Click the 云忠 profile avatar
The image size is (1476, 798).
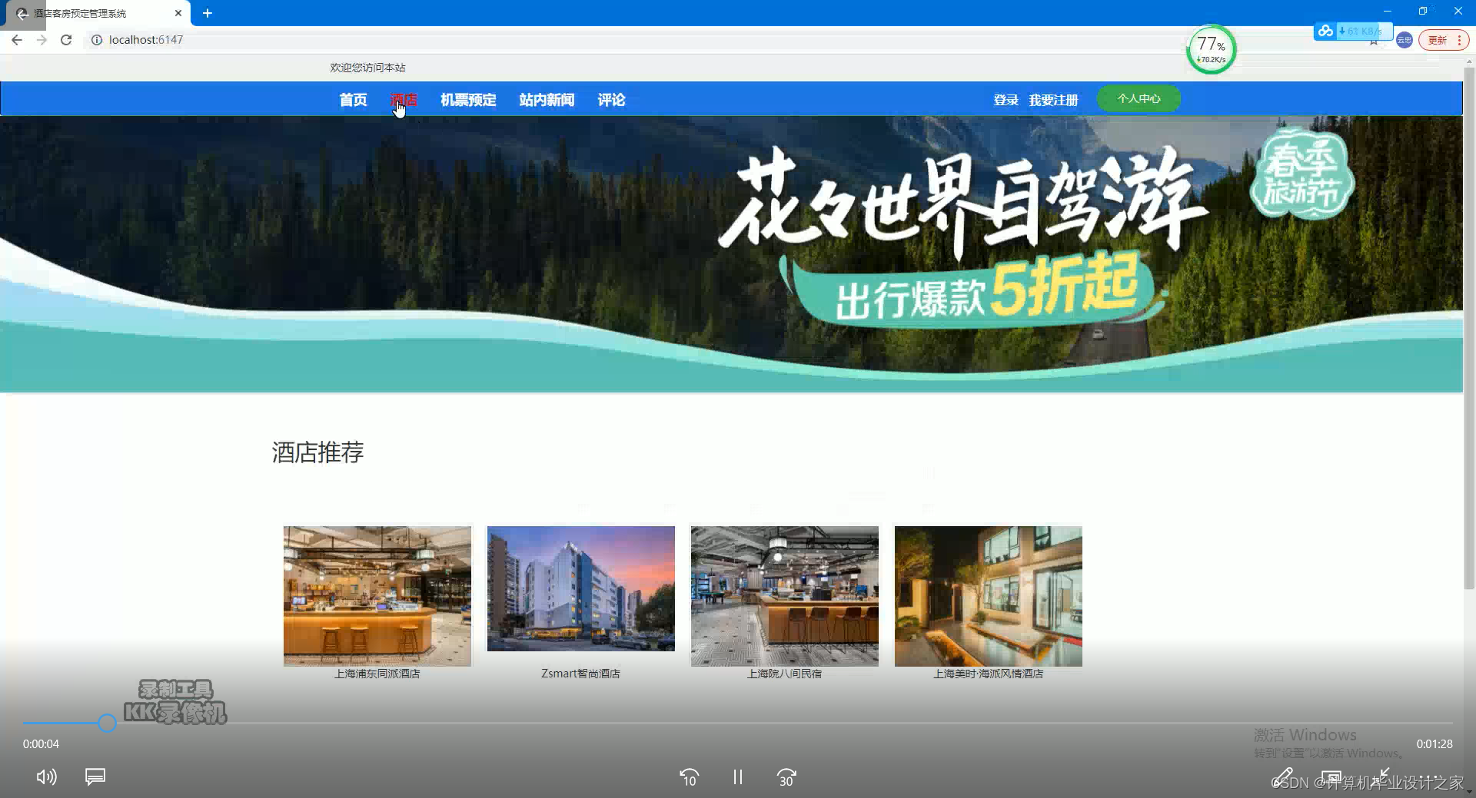click(1404, 40)
